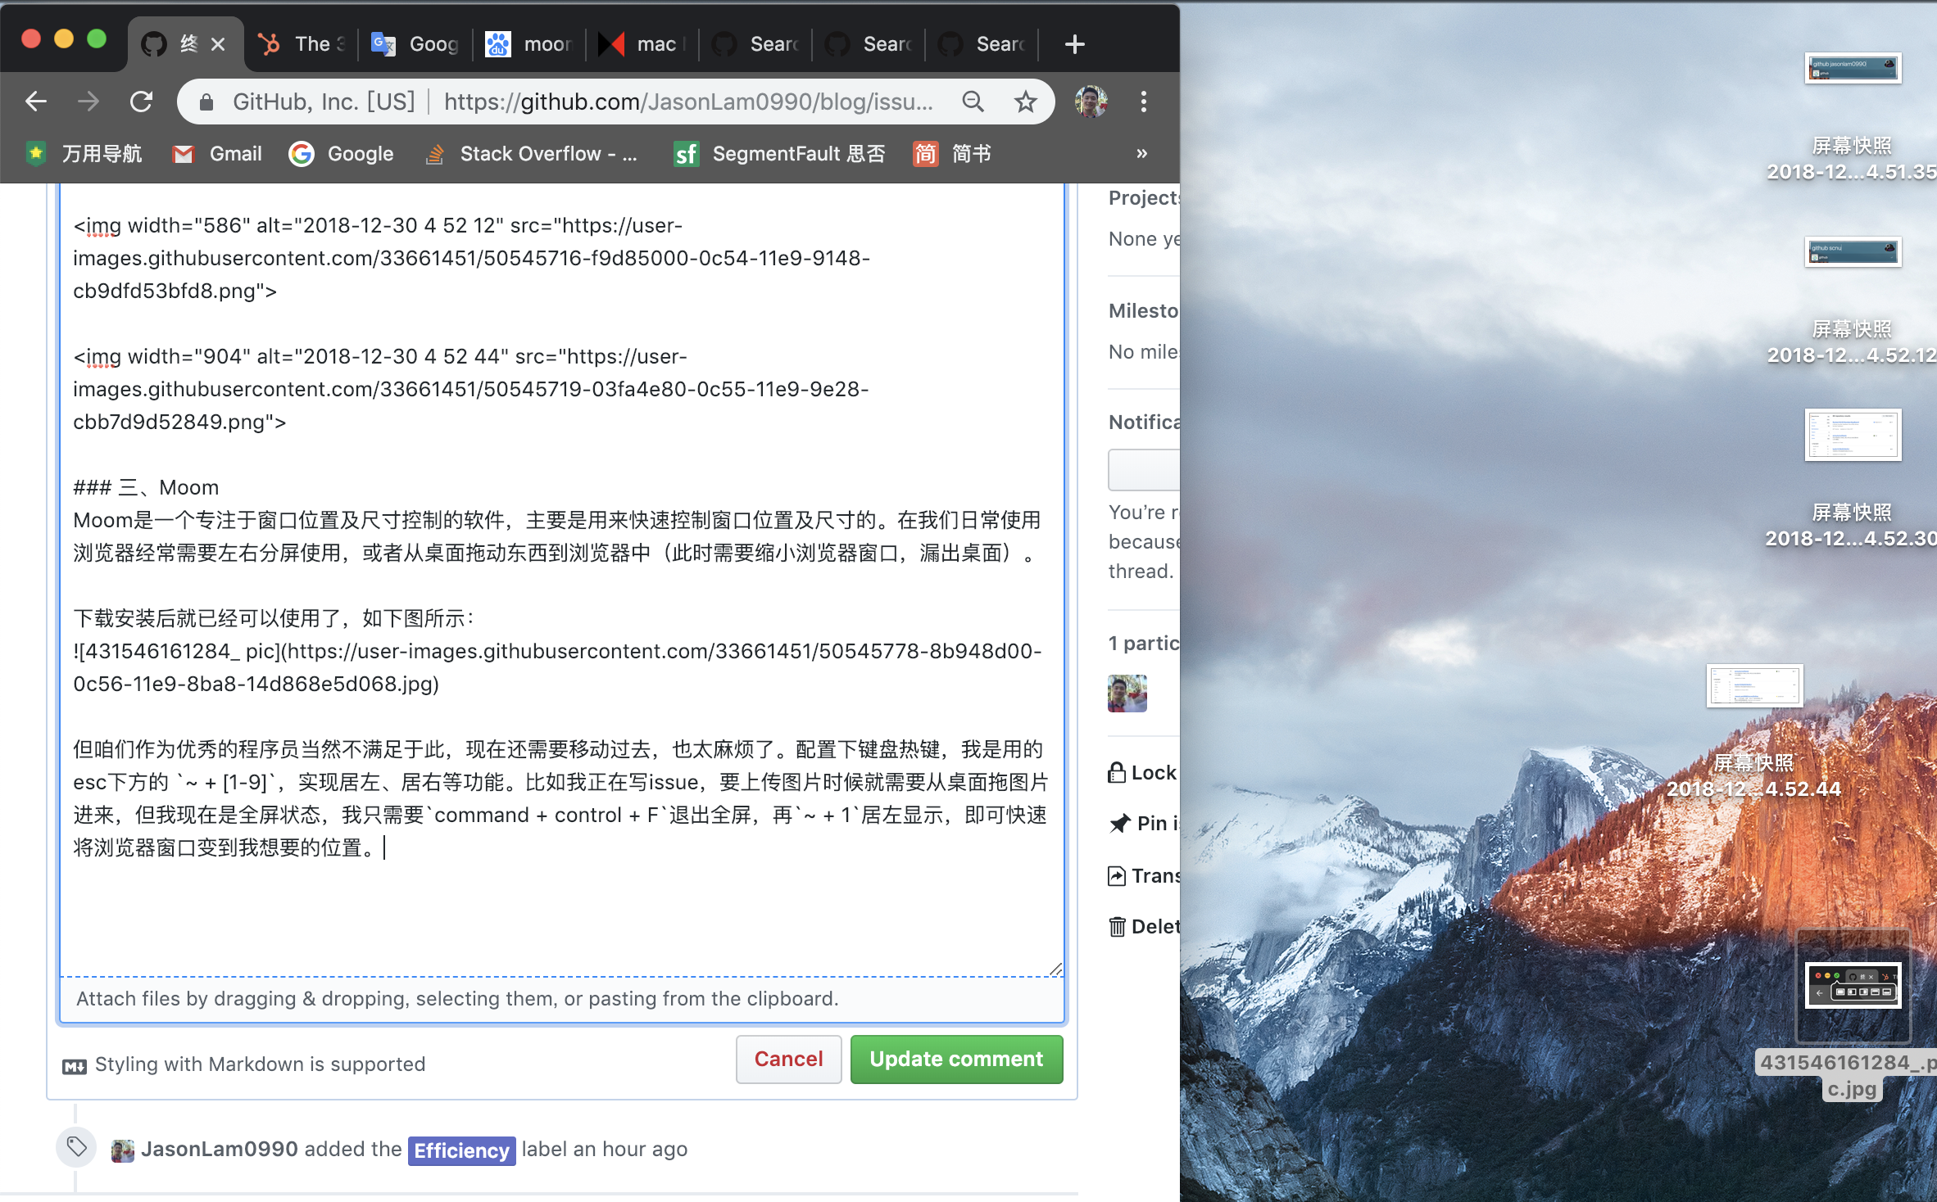The image size is (1937, 1202).
Task: Click the notification subscribe button
Action: (1144, 470)
